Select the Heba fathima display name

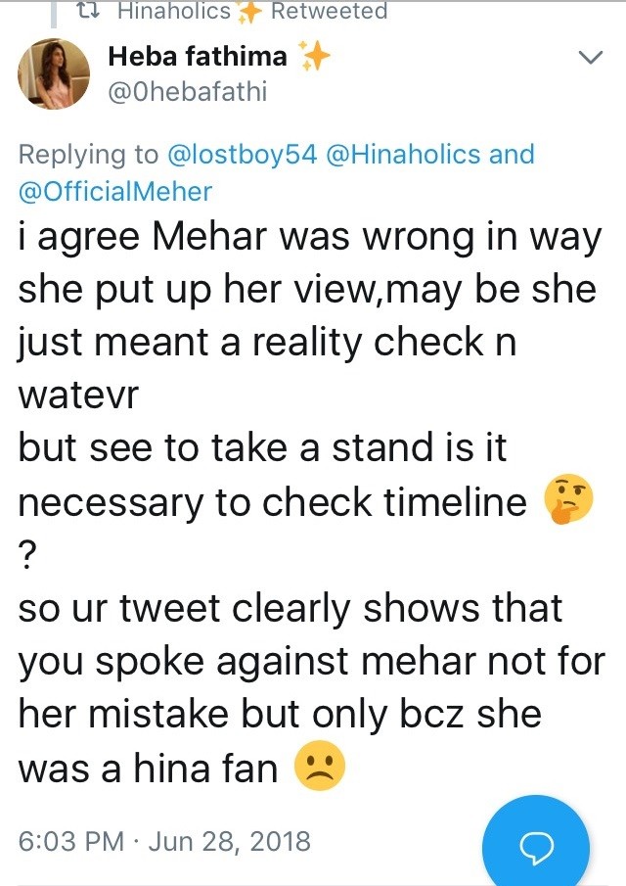pos(198,57)
